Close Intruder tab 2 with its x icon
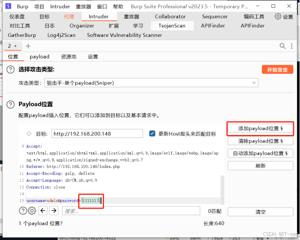The height and width of the screenshot is (240, 300). click(15, 46)
